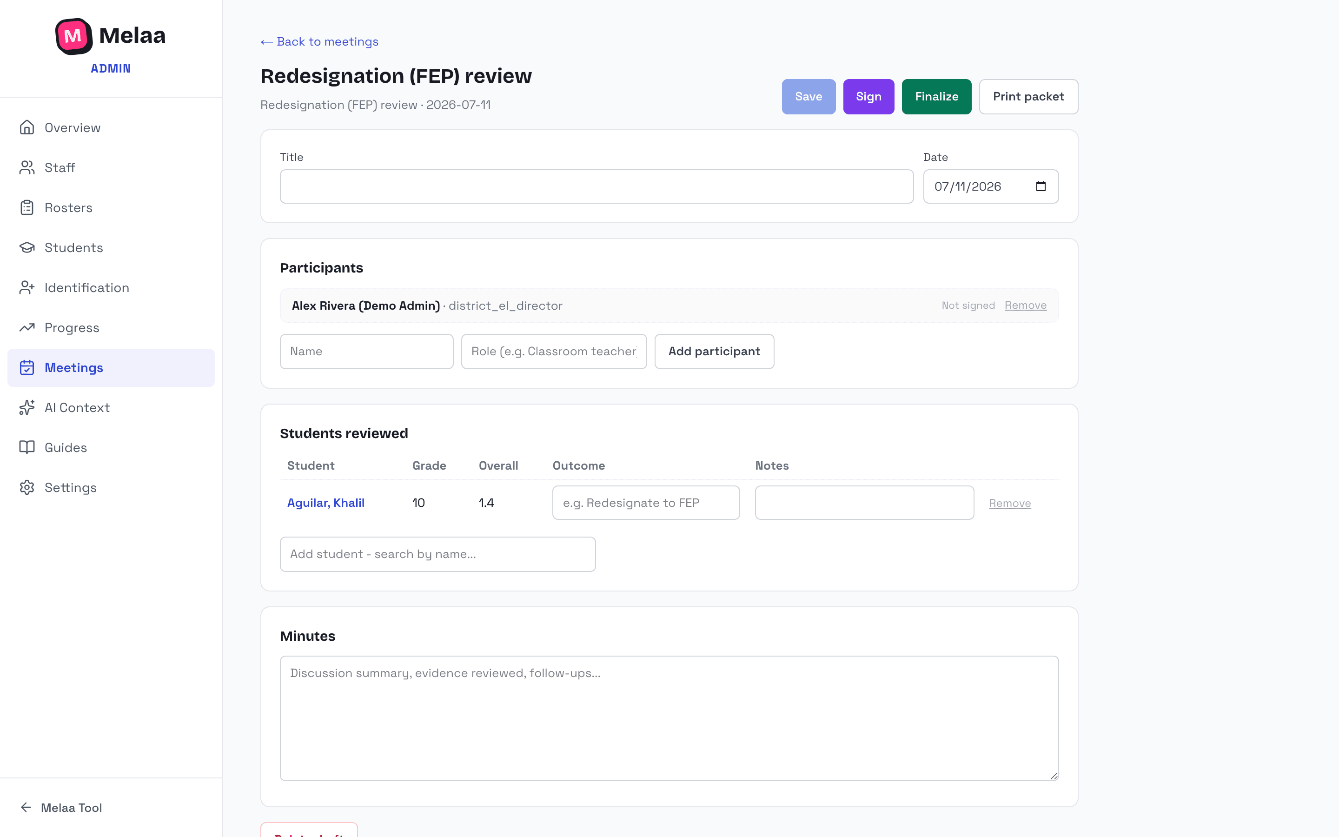
Task: Finalize the meeting with the green button
Action: pos(936,96)
